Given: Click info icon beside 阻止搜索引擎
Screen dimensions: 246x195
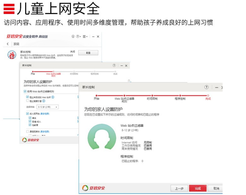Looking at the screenshot, I should [x=44, y=101].
